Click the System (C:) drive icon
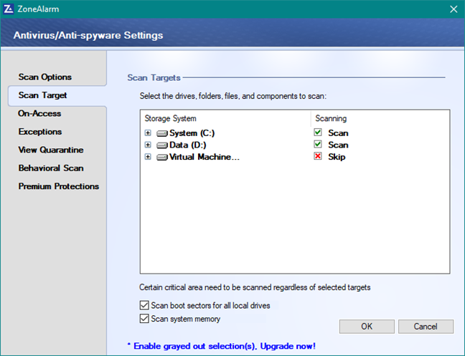The width and height of the screenshot is (465, 356). [162, 133]
